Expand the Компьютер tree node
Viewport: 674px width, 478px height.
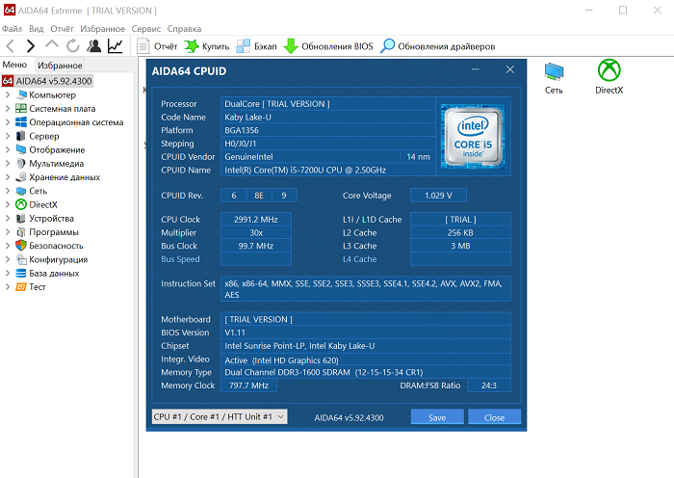click(x=8, y=94)
